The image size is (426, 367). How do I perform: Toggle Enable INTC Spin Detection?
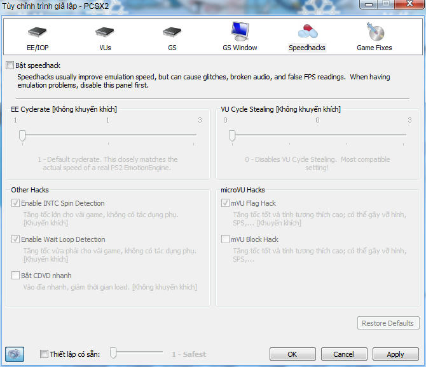(x=16, y=204)
